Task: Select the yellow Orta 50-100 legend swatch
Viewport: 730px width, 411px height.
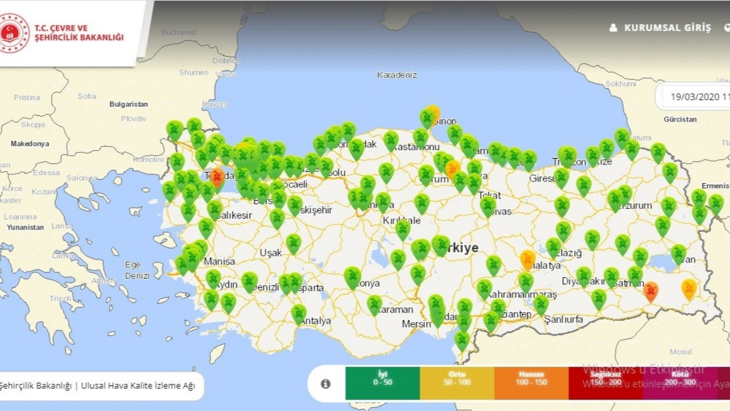Action: click(457, 383)
